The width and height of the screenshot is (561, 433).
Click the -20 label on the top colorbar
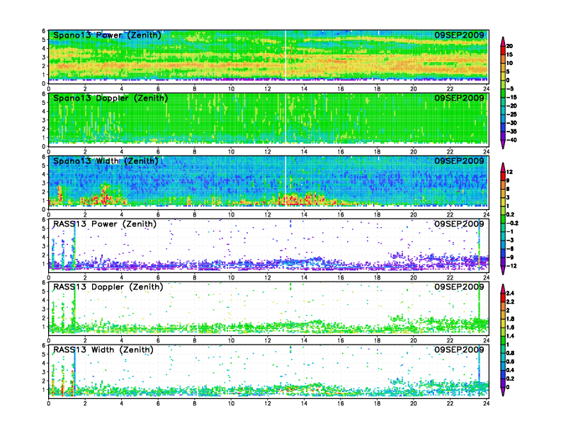[x=511, y=105]
